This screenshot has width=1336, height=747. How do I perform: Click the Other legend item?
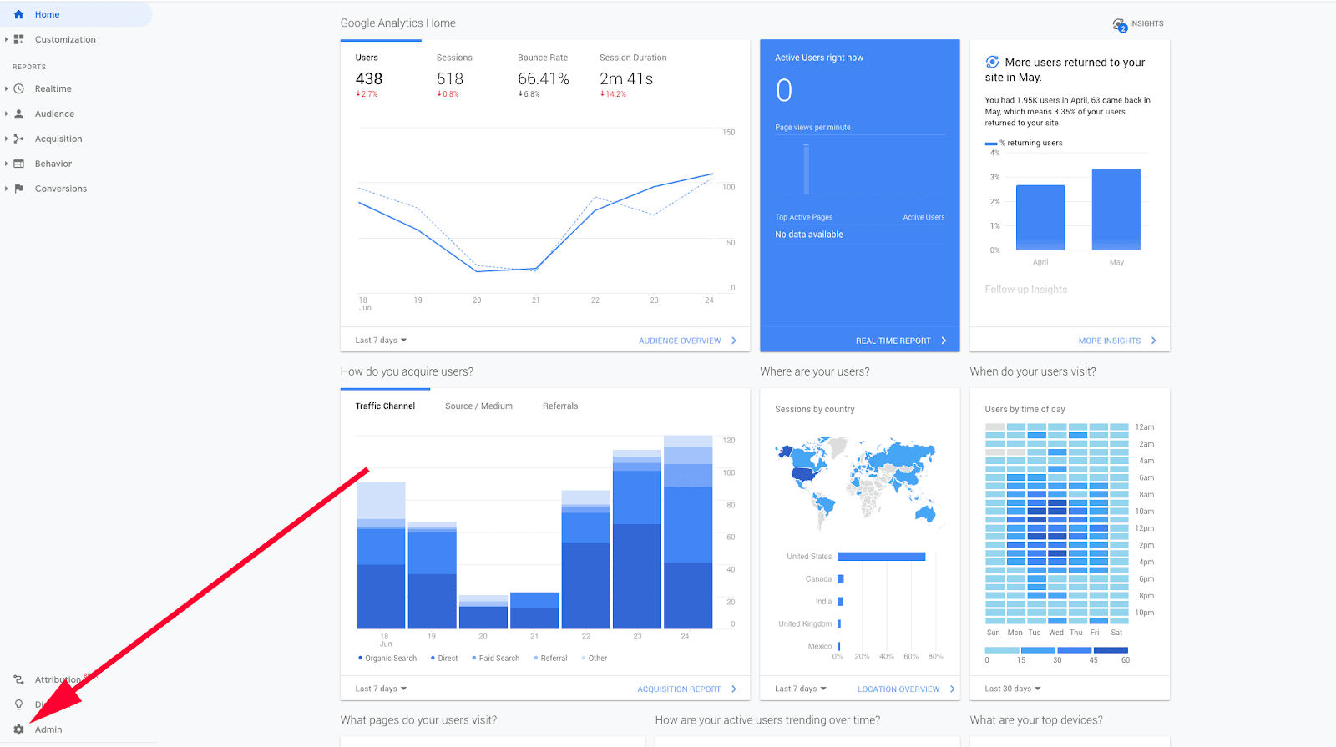pos(595,659)
